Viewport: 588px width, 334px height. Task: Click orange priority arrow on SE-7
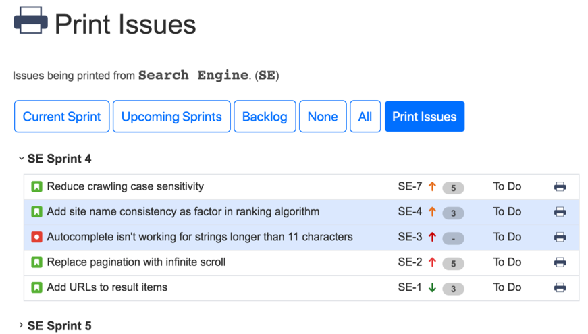pyautogui.click(x=433, y=187)
